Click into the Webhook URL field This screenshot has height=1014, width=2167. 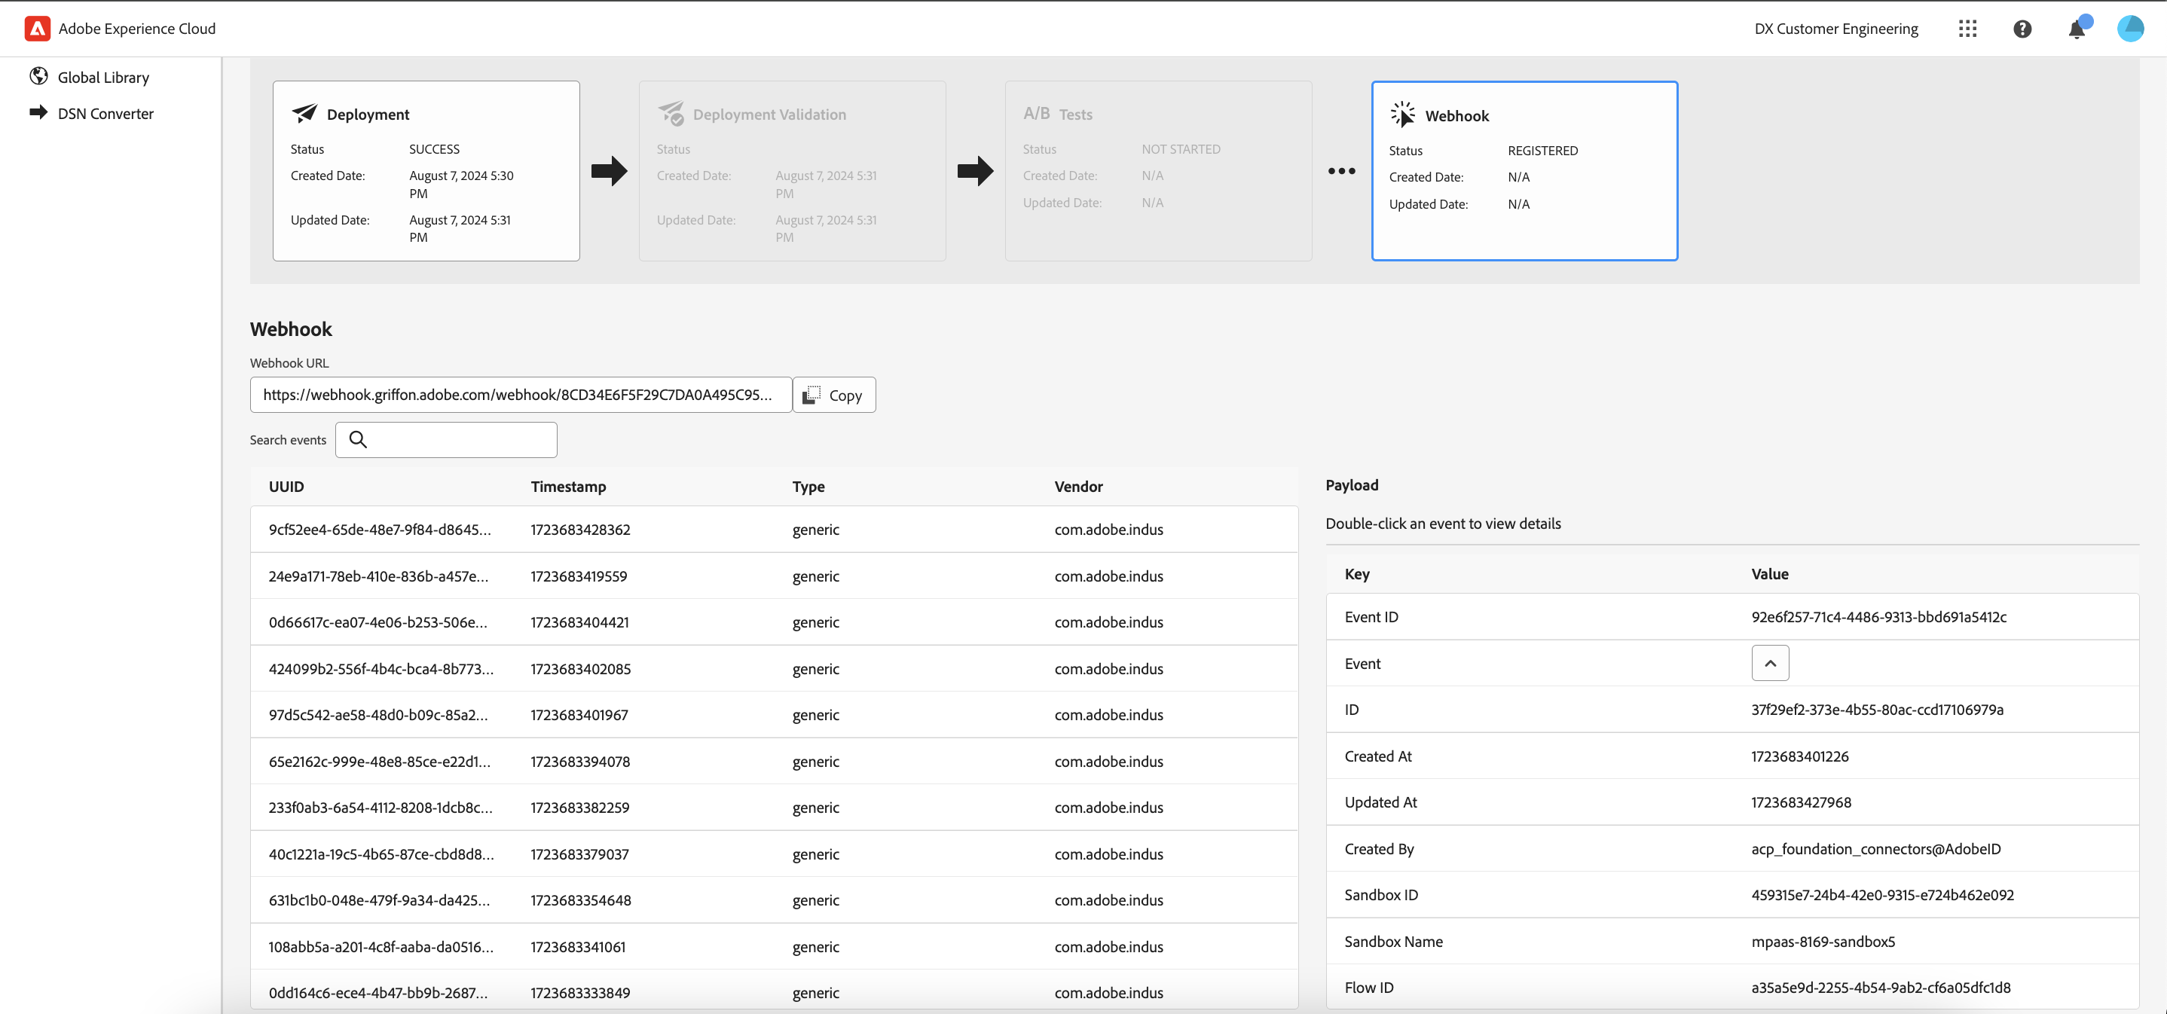click(521, 394)
